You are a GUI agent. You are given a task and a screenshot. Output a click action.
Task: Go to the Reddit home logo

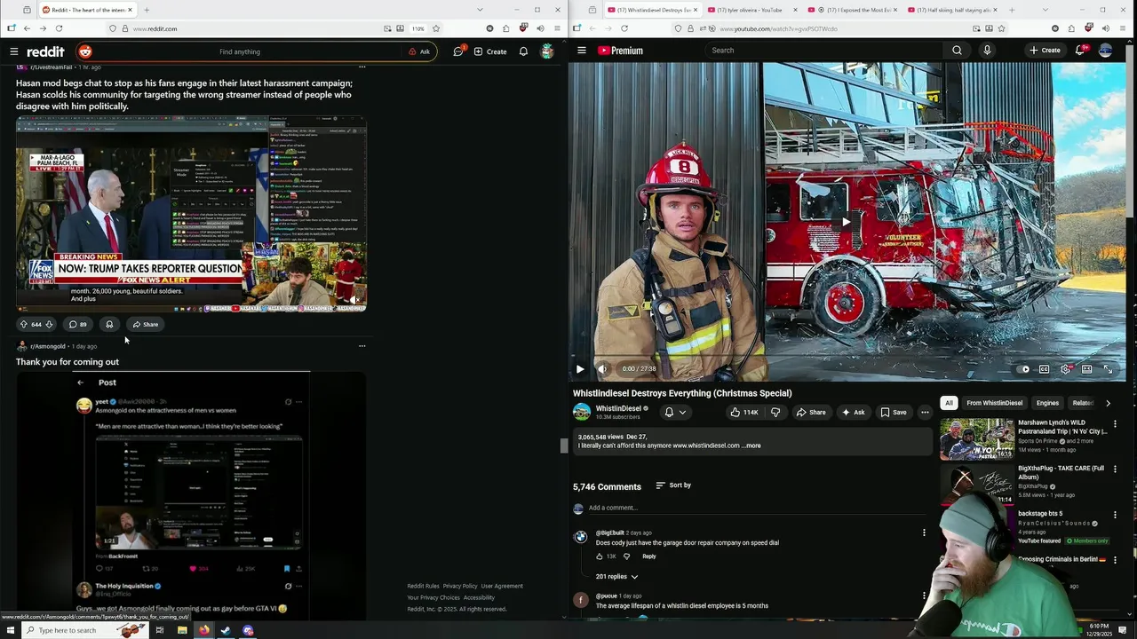pos(45,51)
